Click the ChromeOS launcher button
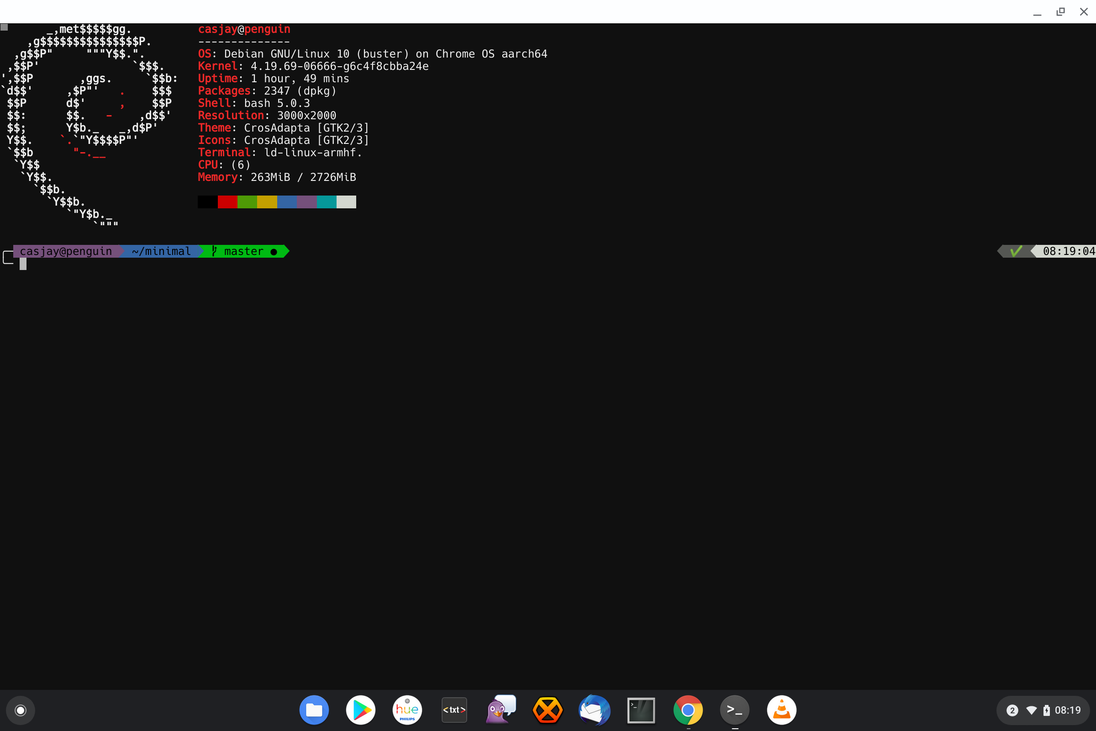 coord(21,710)
